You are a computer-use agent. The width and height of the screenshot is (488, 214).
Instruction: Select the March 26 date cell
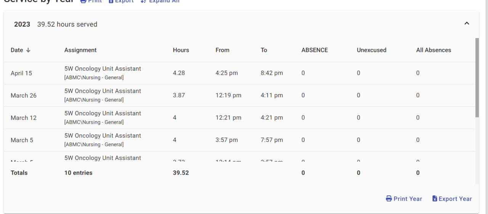pos(24,95)
